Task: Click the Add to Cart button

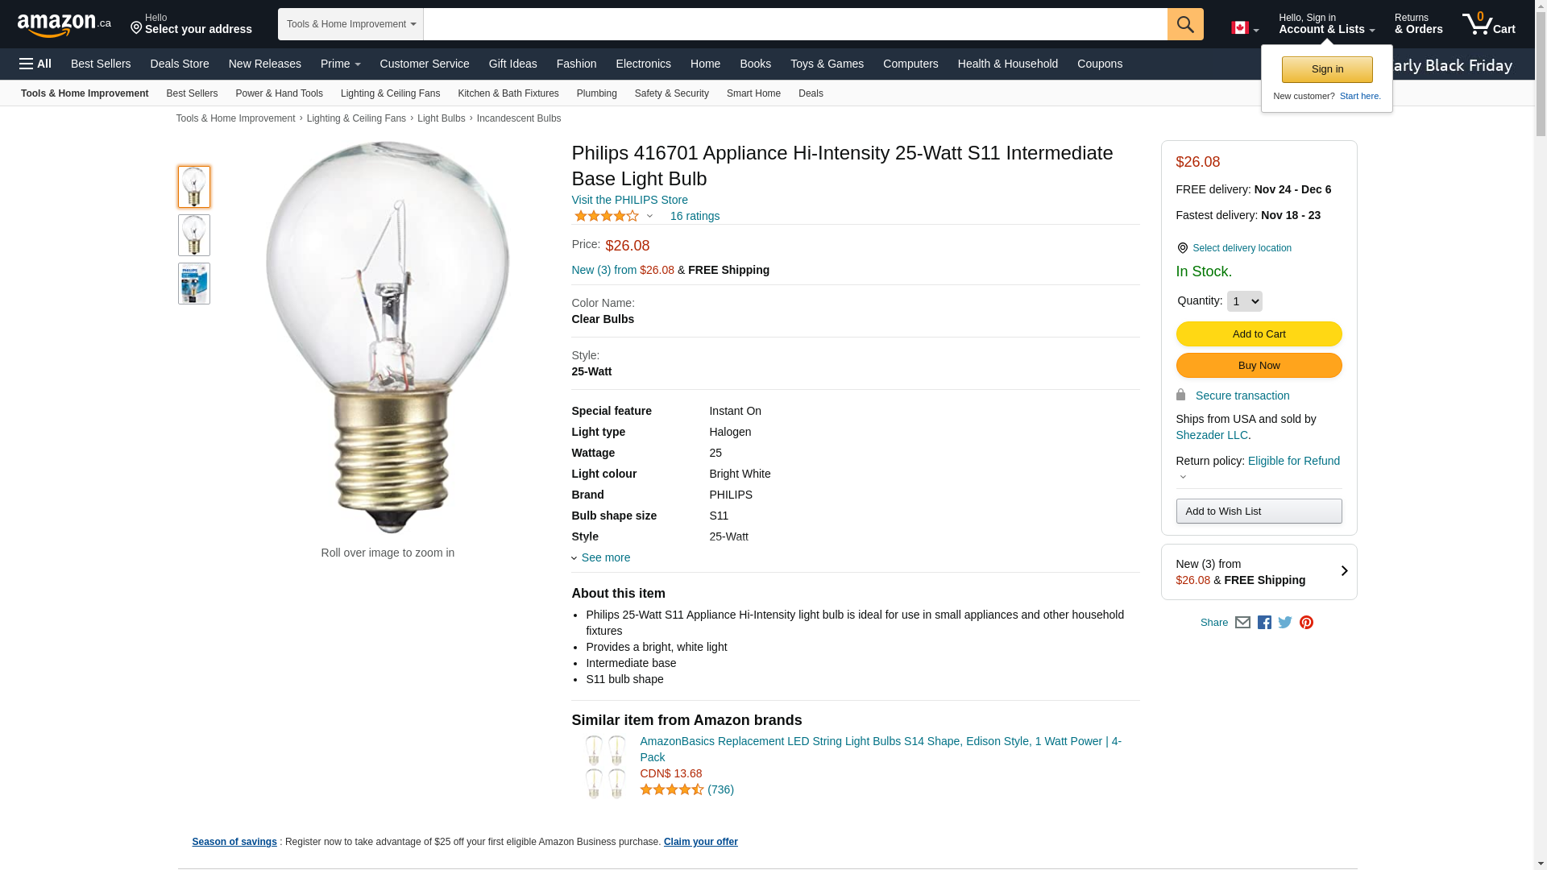Action: point(1259,334)
